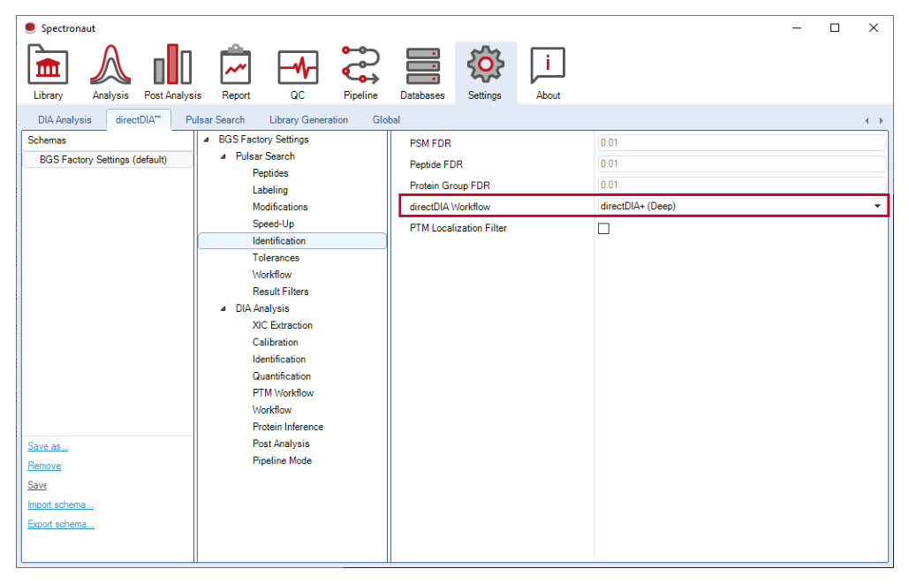
Task: Click the Remove link
Action: point(44,466)
